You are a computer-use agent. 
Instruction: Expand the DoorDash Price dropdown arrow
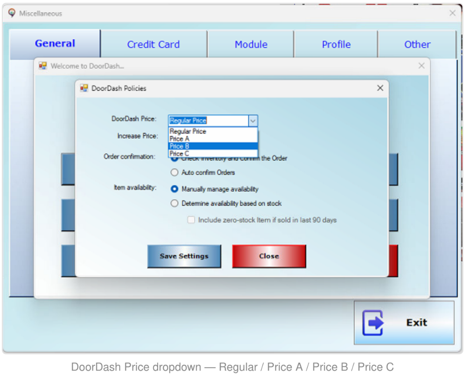pos(253,121)
